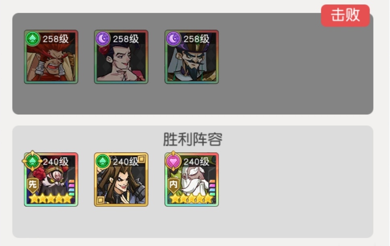
Task: Select the scarred man stroking chin portrait
Action: pyautogui.click(x=121, y=57)
